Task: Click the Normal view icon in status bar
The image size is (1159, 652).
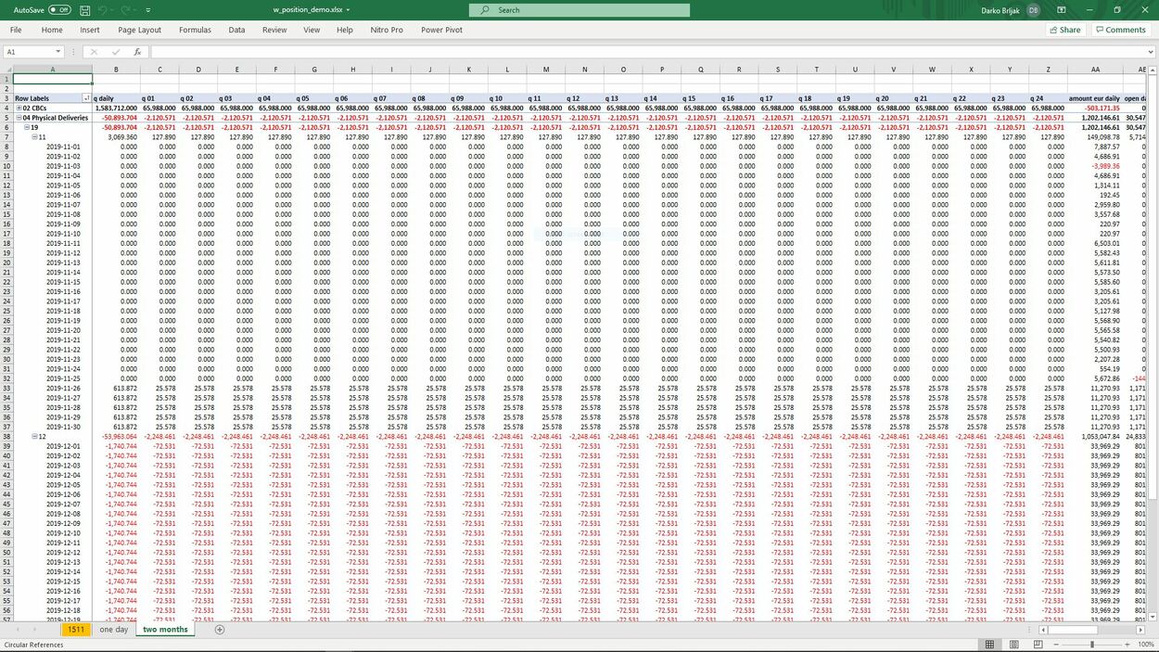Action: point(990,645)
